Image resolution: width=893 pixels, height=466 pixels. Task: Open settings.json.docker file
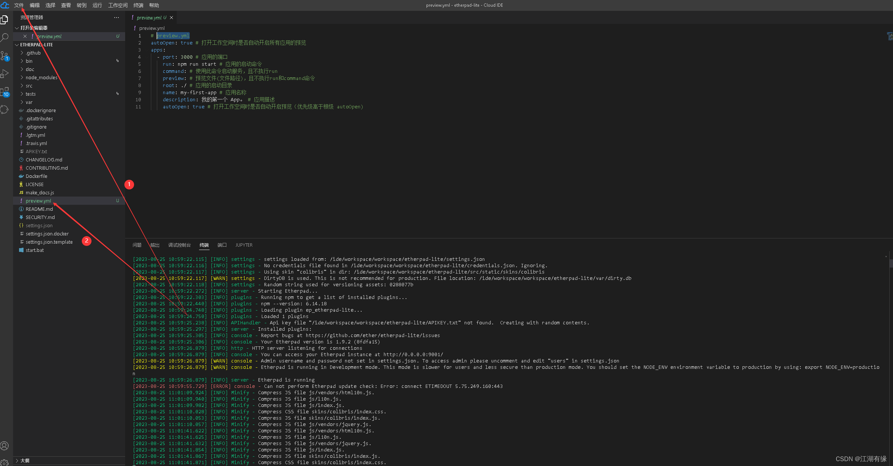tap(69, 234)
